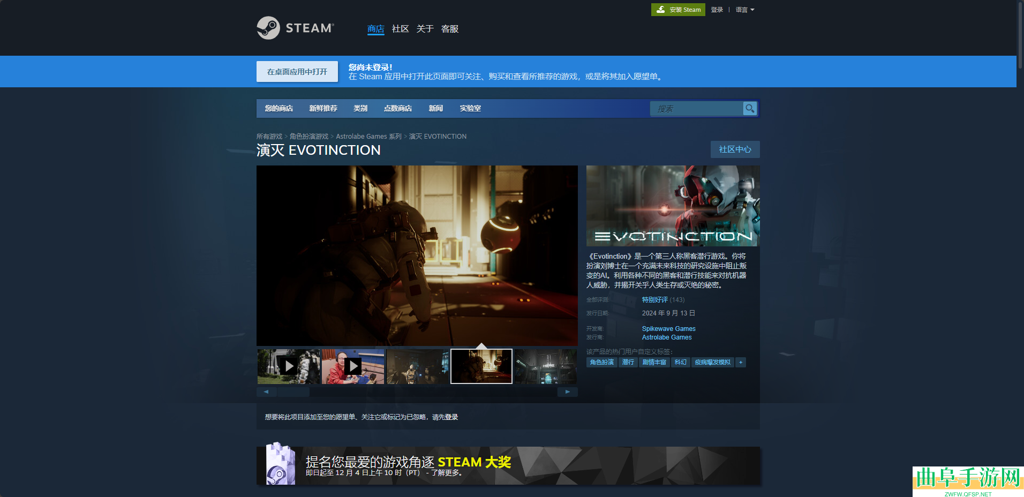
Task: Click the plus icon to add tag
Action: (741, 363)
